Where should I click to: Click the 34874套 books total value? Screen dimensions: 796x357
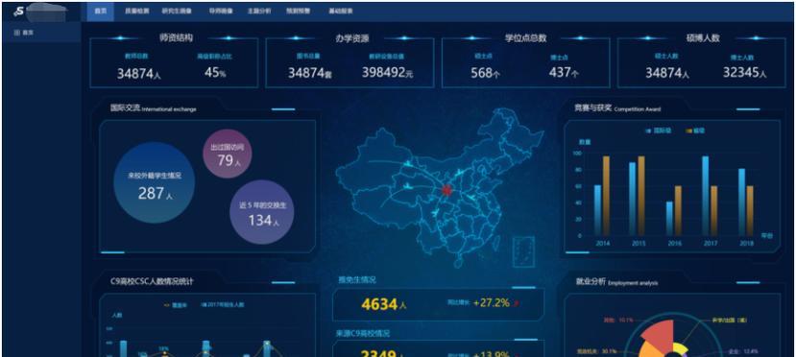pyautogui.click(x=309, y=73)
